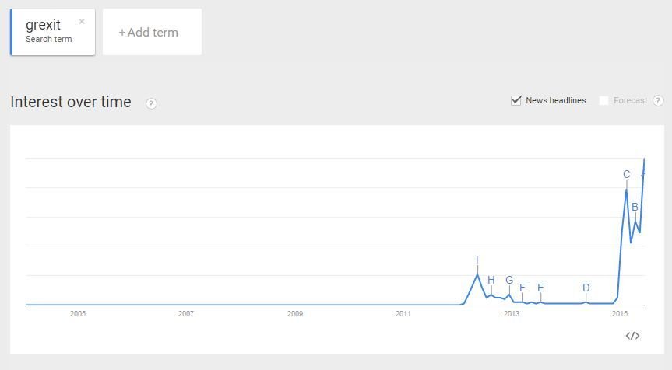
Task: Open news headline marker F
Action: click(x=522, y=288)
